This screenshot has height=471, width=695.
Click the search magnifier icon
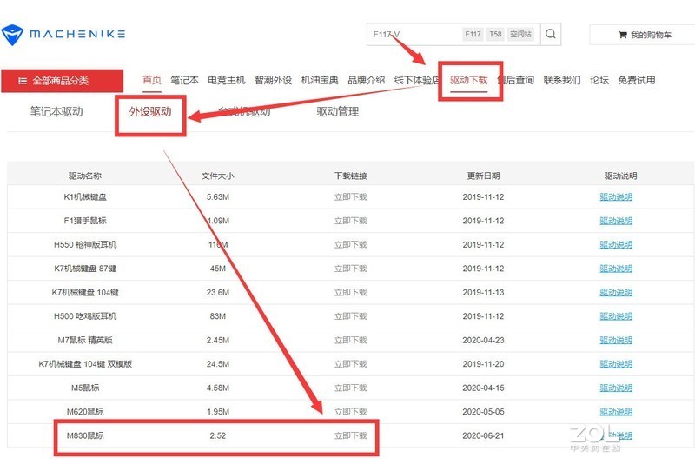[551, 34]
